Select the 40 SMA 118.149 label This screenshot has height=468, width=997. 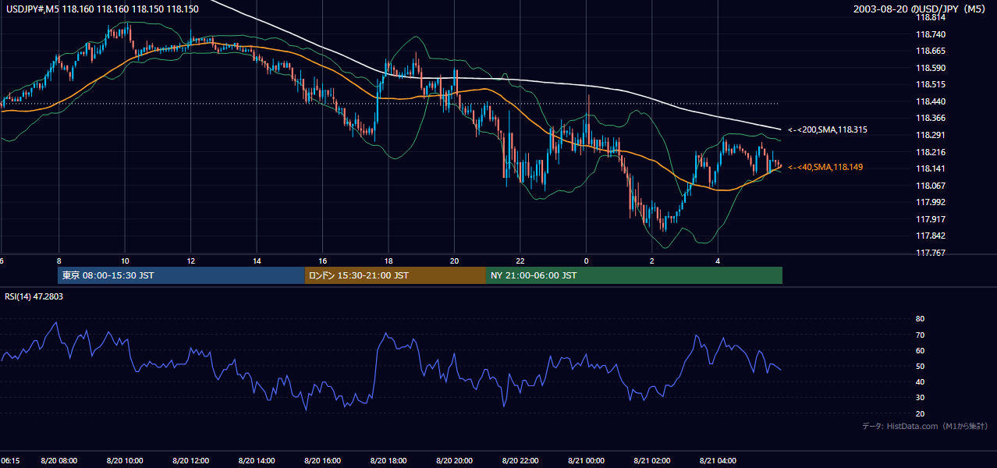[x=825, y=167]
